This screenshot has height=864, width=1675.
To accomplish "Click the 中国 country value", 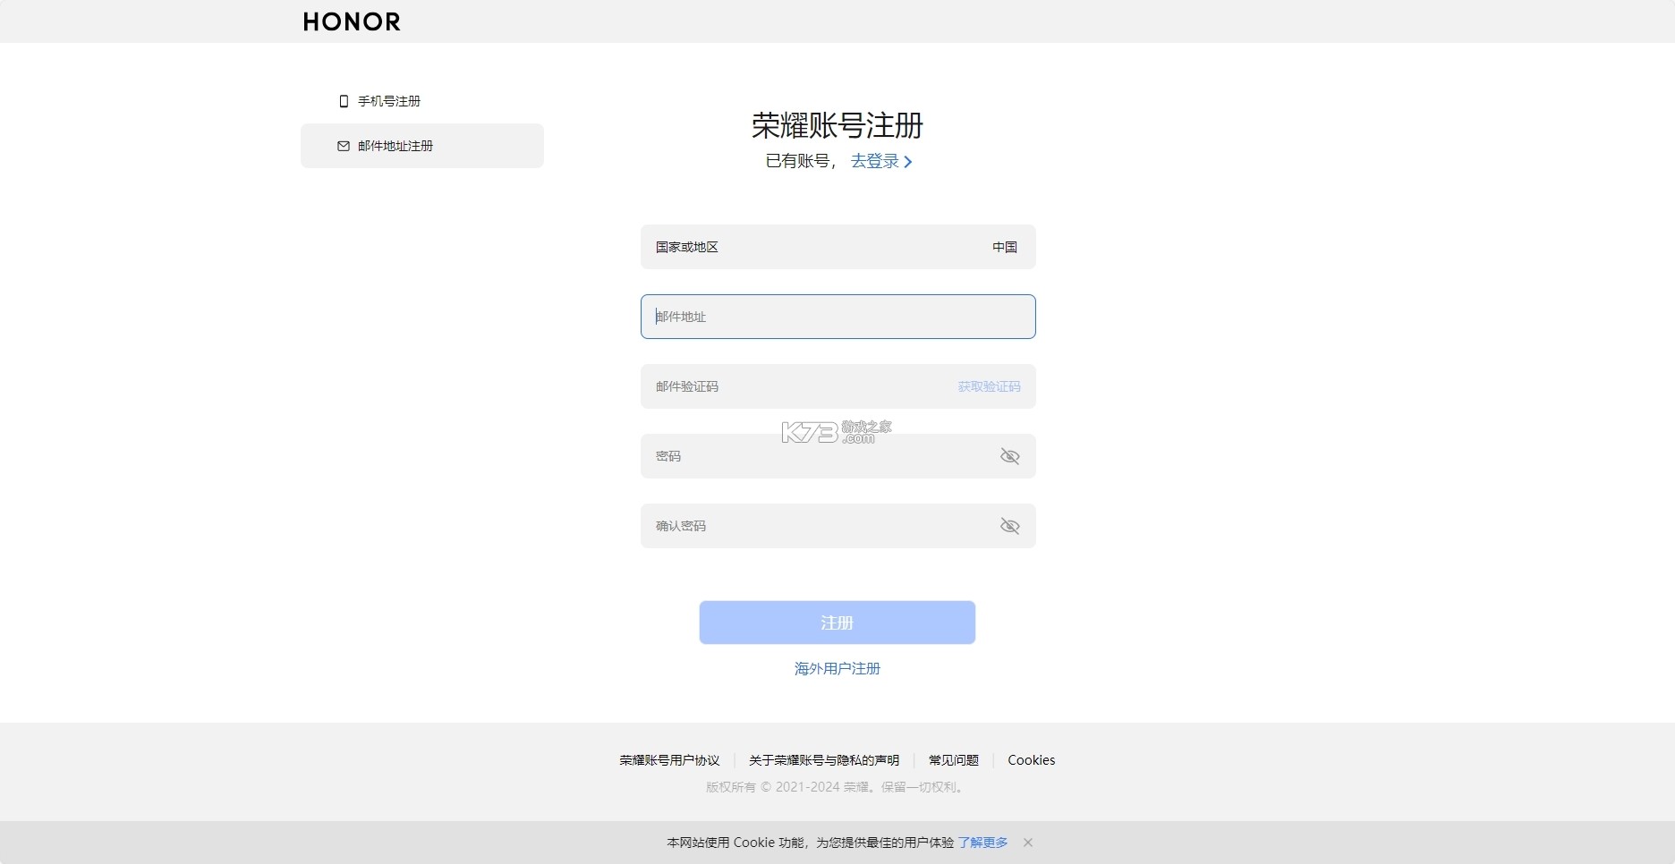I will tap(1005, 247).
